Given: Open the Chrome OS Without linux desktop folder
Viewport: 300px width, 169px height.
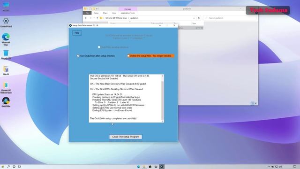Looking at the screenshot, I should [x=6, y=88].
